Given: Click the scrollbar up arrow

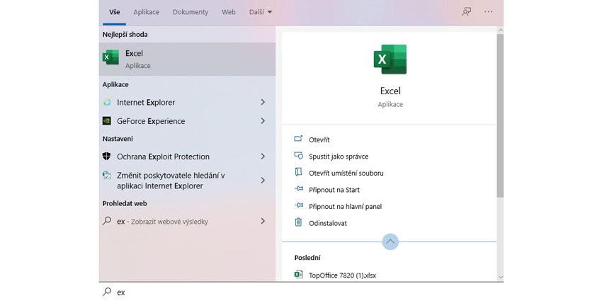Looking at the screenshot, I should (500, 30).
